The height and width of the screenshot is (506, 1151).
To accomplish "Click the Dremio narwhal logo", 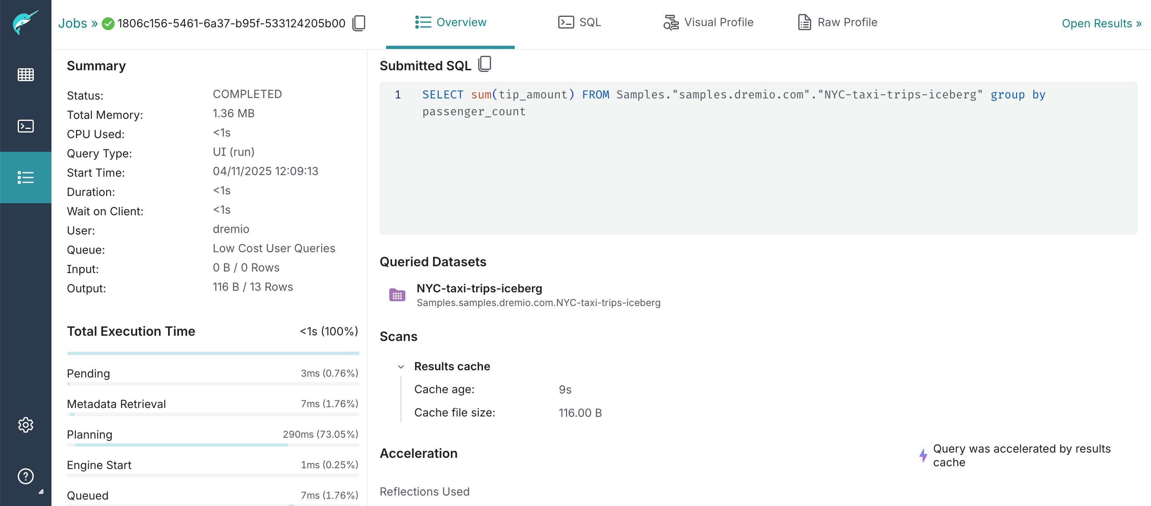I will [25, 22].
